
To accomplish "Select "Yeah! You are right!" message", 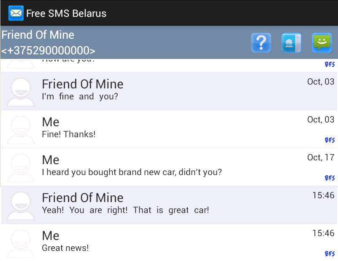I will (169, 205).
